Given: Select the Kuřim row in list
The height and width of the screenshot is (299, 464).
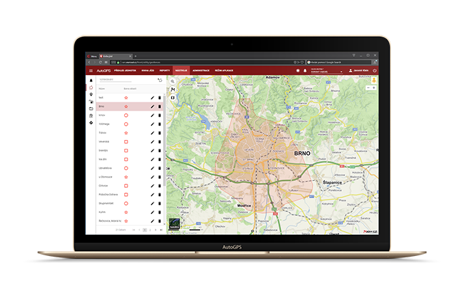Looking at the screenshot, I should [x=130, y=212].
